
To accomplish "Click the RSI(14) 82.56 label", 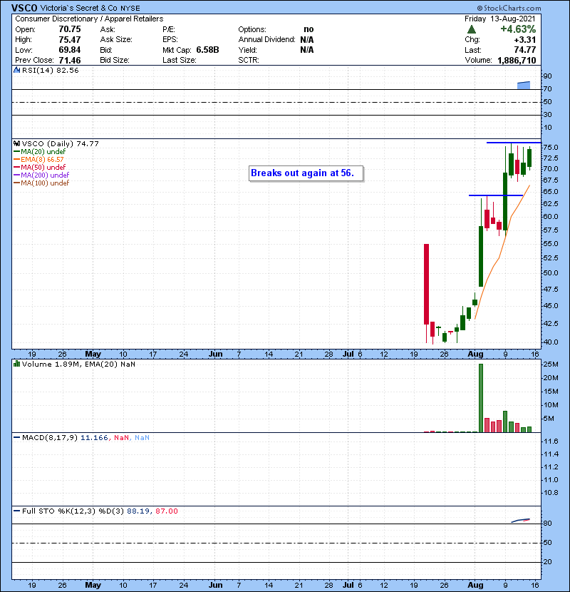I will point(50,70).
